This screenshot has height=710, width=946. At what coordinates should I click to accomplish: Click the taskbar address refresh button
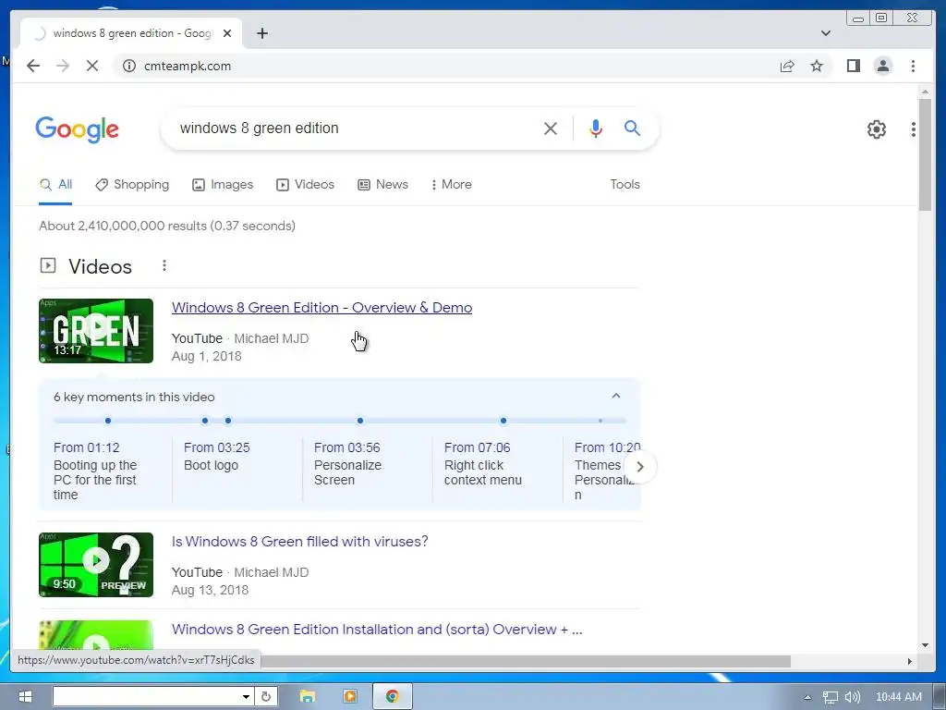point(265,697)
